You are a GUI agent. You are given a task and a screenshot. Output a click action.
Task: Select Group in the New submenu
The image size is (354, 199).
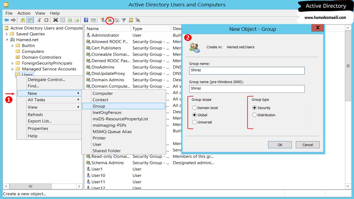tap(124, 106)
